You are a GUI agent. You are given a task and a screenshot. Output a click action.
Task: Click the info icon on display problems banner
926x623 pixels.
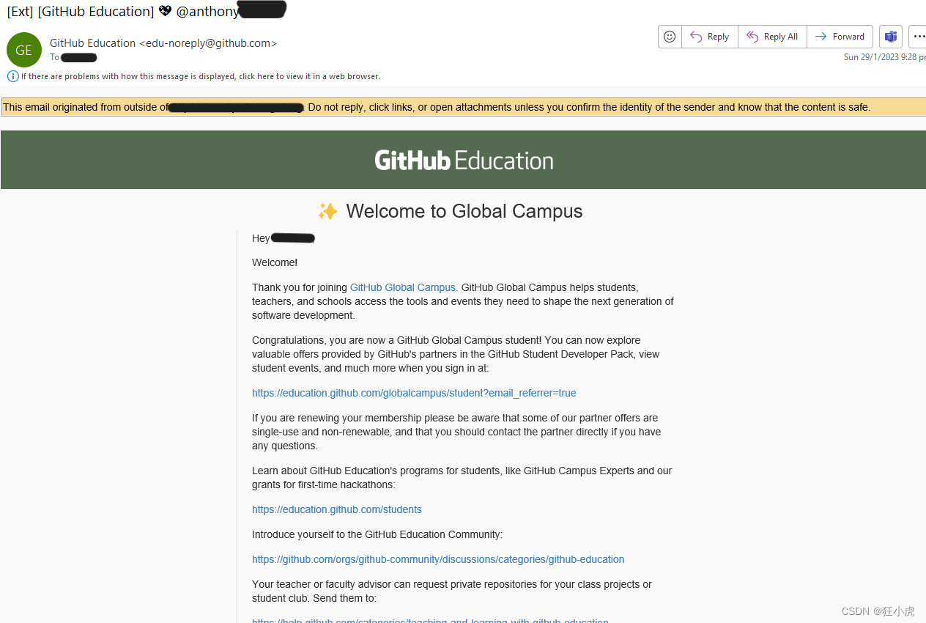(12, 76)
